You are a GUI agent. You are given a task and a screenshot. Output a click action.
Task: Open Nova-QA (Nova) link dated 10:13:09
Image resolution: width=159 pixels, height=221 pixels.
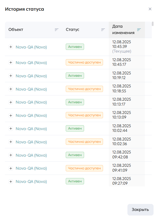[x=31, y=115]
